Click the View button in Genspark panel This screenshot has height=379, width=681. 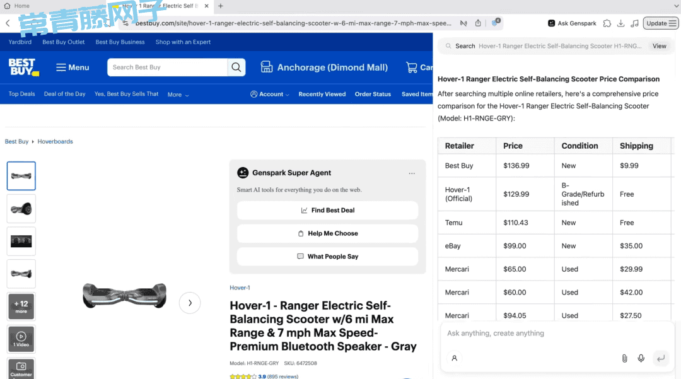pyautogui.click(x=660, y=46)
